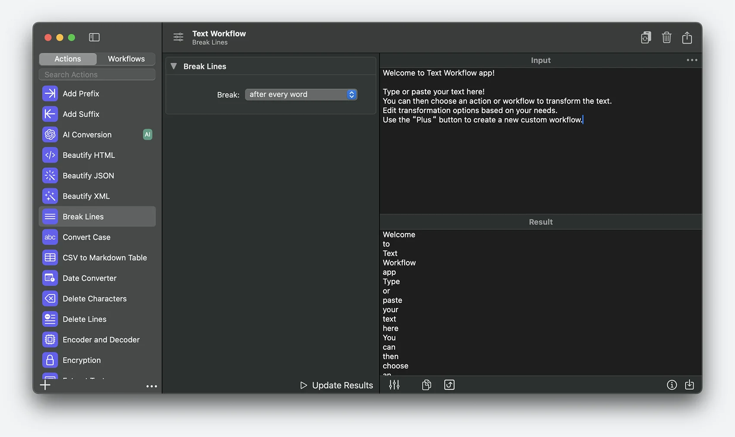The height and width of the screenshot is (437, 735).
Task: Click the Beautify JSON sparkle icon
Action: pyautogui.click(x=50, y=175)
